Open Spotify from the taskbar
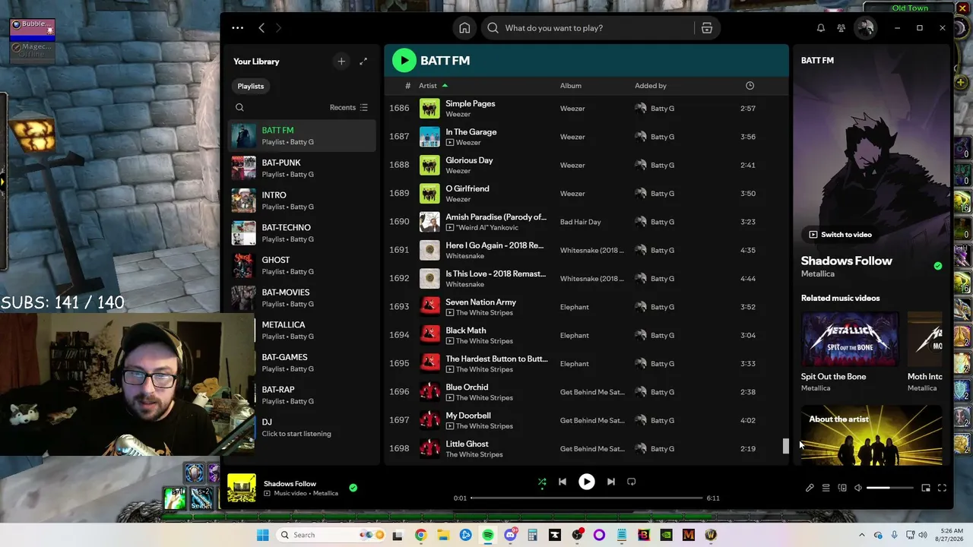973x547 pixels. (488, 535)
